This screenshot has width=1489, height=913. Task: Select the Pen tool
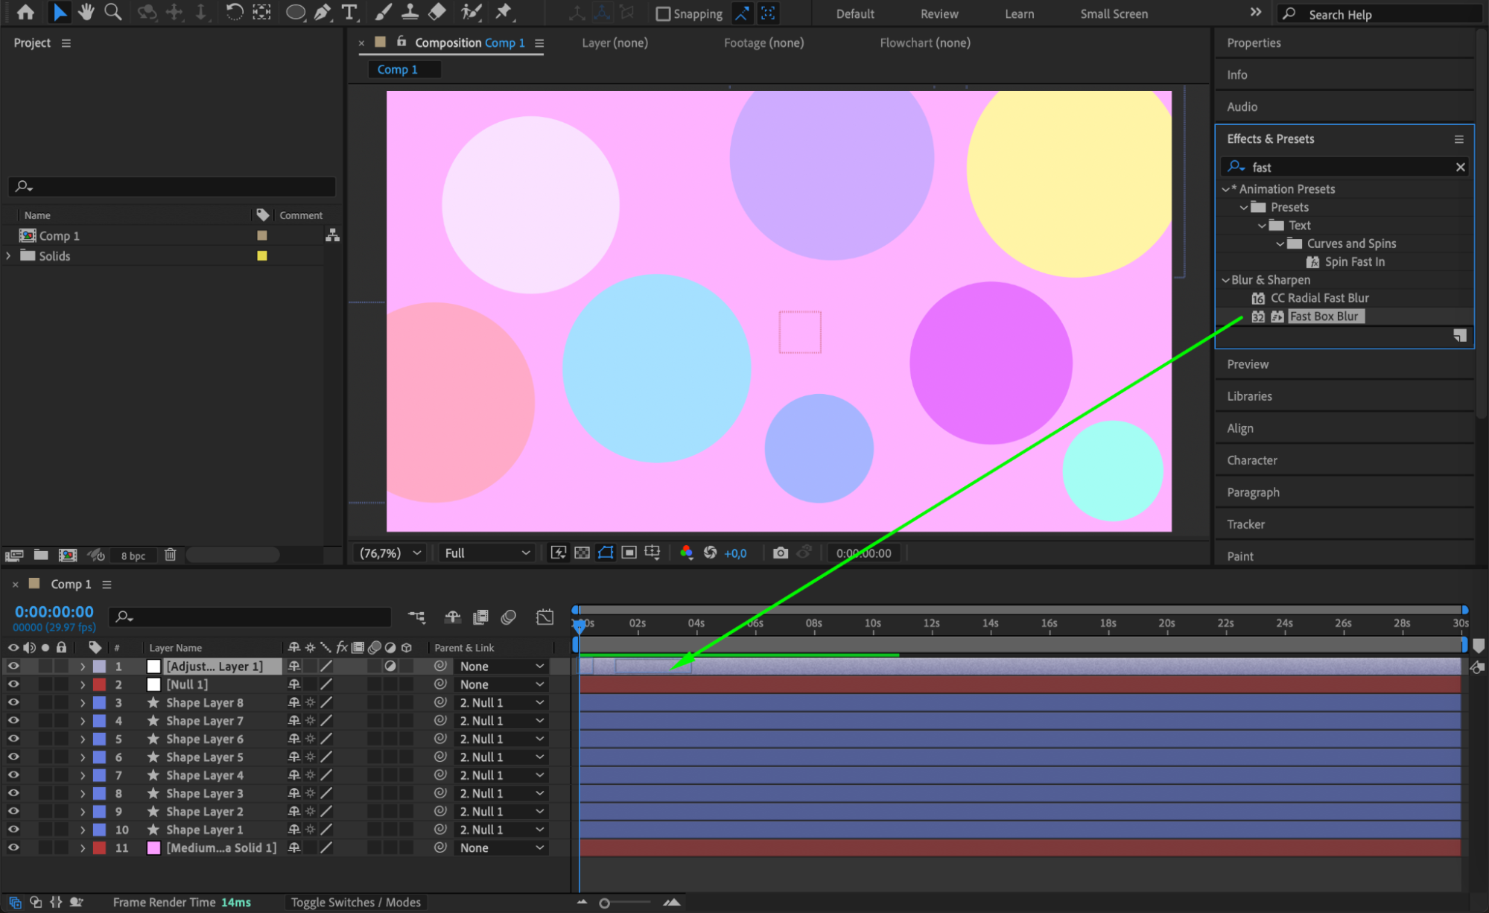pyautogui.click(x=323, y=12)
